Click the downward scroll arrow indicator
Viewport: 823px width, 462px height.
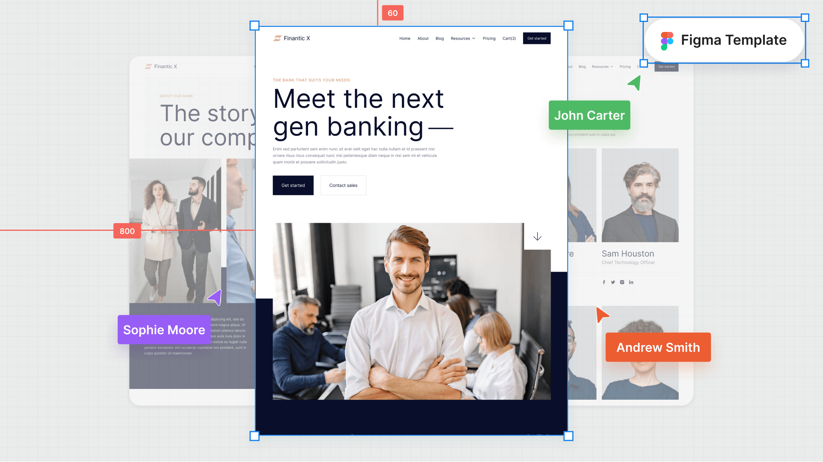click(537, 236)
